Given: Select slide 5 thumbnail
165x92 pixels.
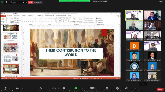Looking at the screenshot, I should pos(11,48).
